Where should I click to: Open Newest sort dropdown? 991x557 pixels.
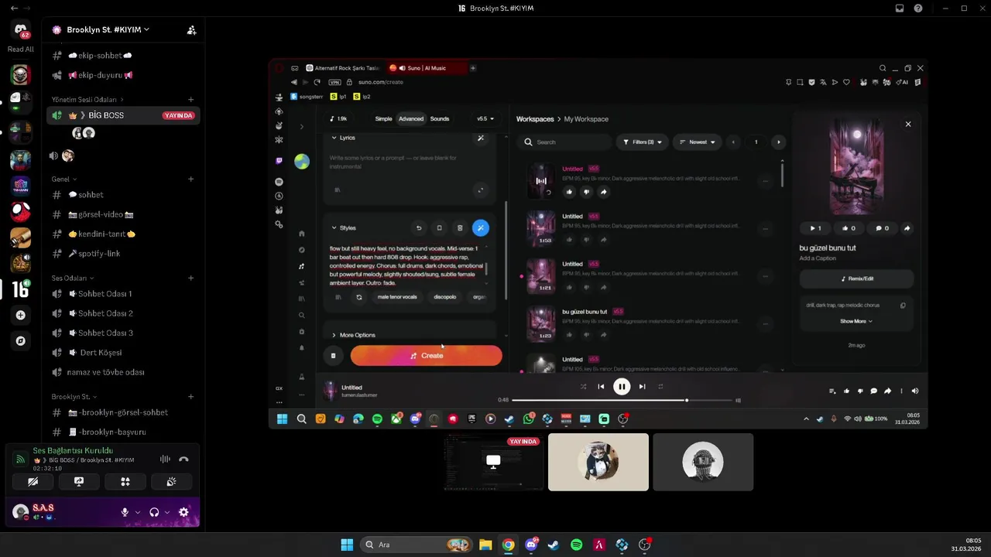[x=697, y=142]
